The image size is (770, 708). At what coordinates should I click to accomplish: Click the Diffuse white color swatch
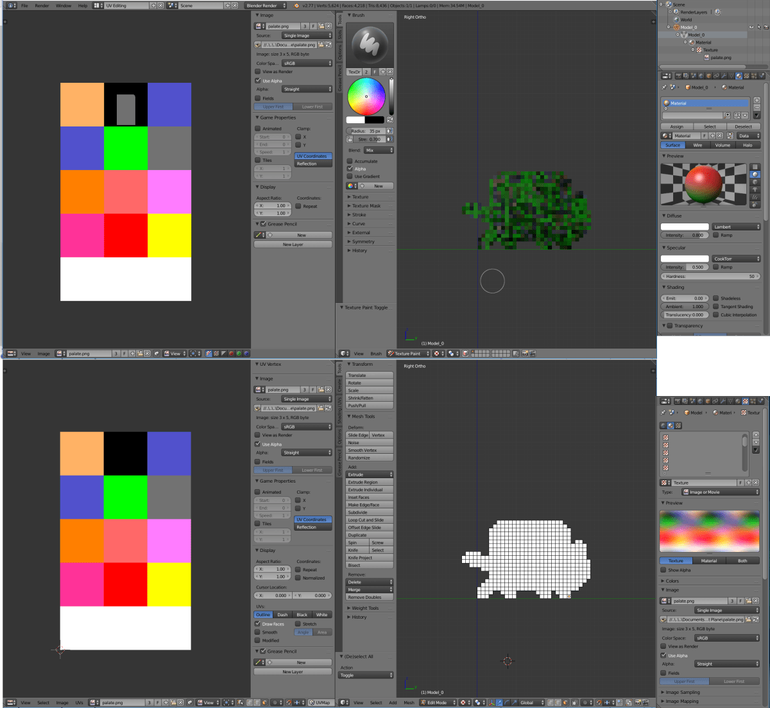click(685, 227)
